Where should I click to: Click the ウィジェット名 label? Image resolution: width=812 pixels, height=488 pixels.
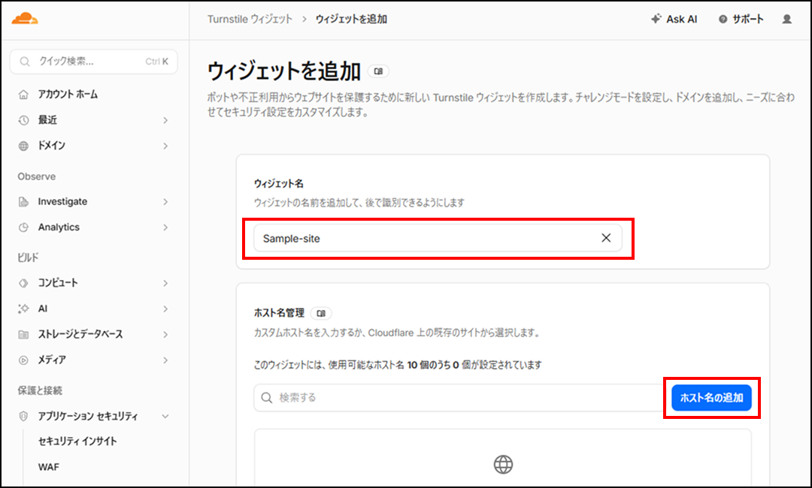point(279,184)
